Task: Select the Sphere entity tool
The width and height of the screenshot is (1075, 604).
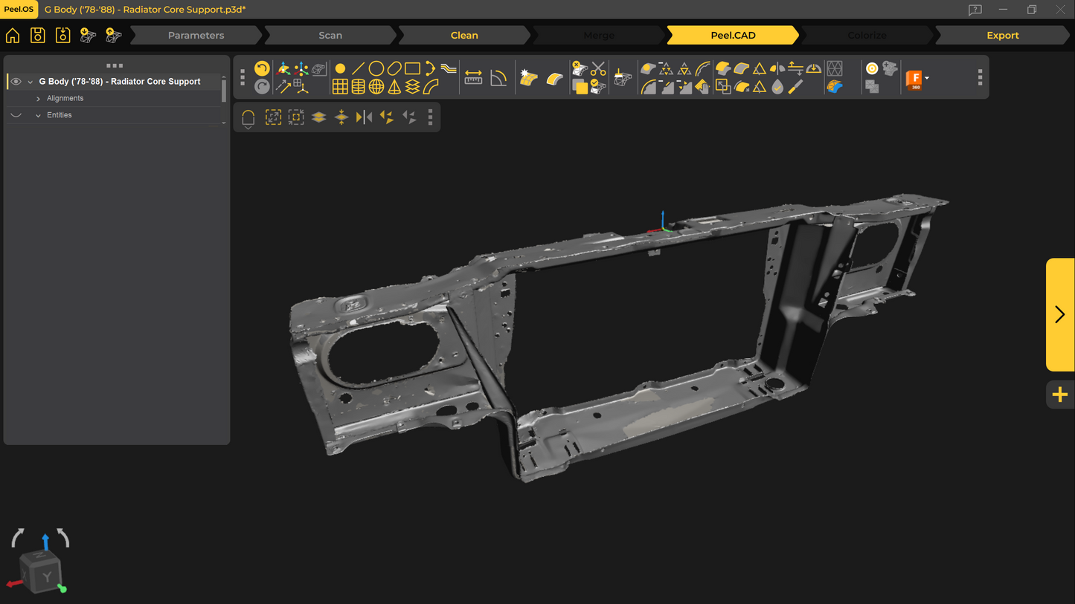Action: click(376, 87)
